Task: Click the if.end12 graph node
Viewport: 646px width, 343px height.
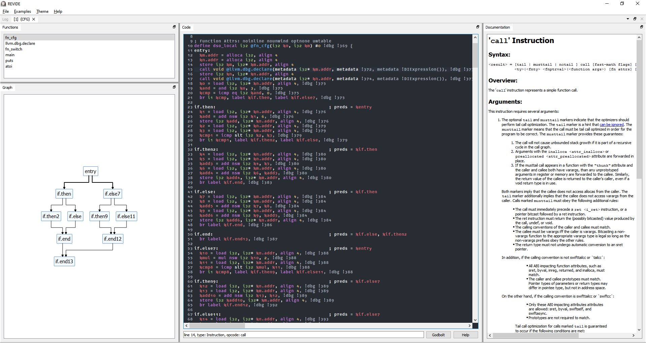Action: [113, 239]
